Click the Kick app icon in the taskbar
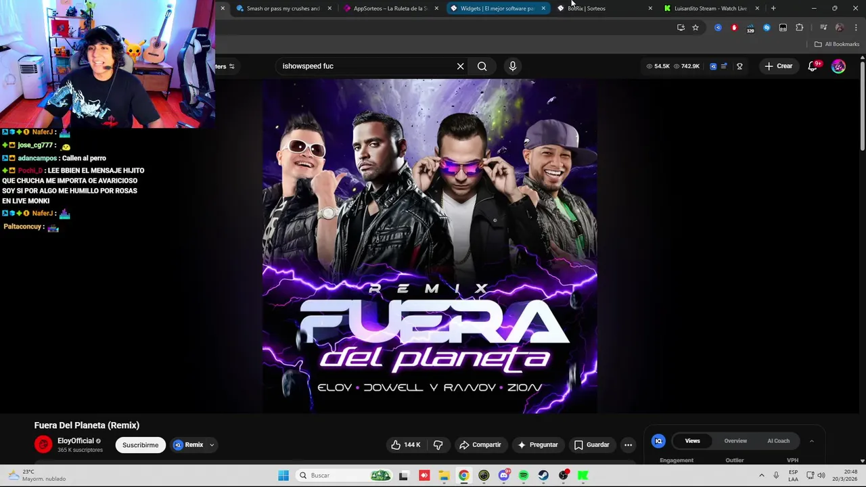Viewport: 866px width, 487px height. [583, 476]
